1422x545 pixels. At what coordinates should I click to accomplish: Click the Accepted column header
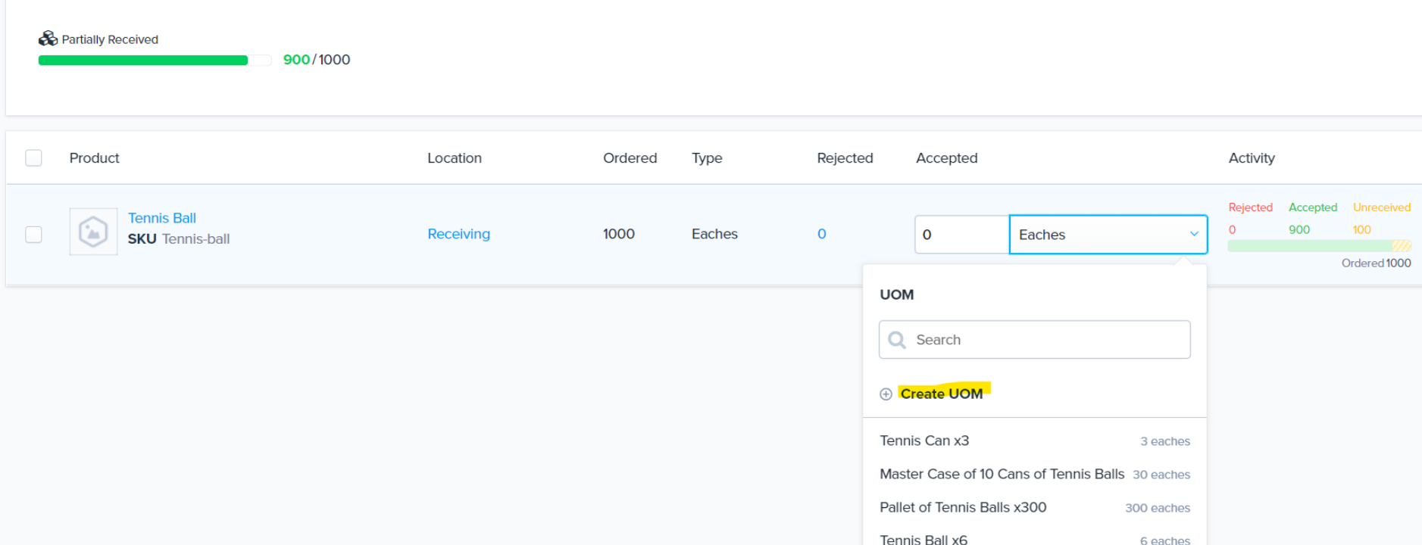click(x=947, y=158)
